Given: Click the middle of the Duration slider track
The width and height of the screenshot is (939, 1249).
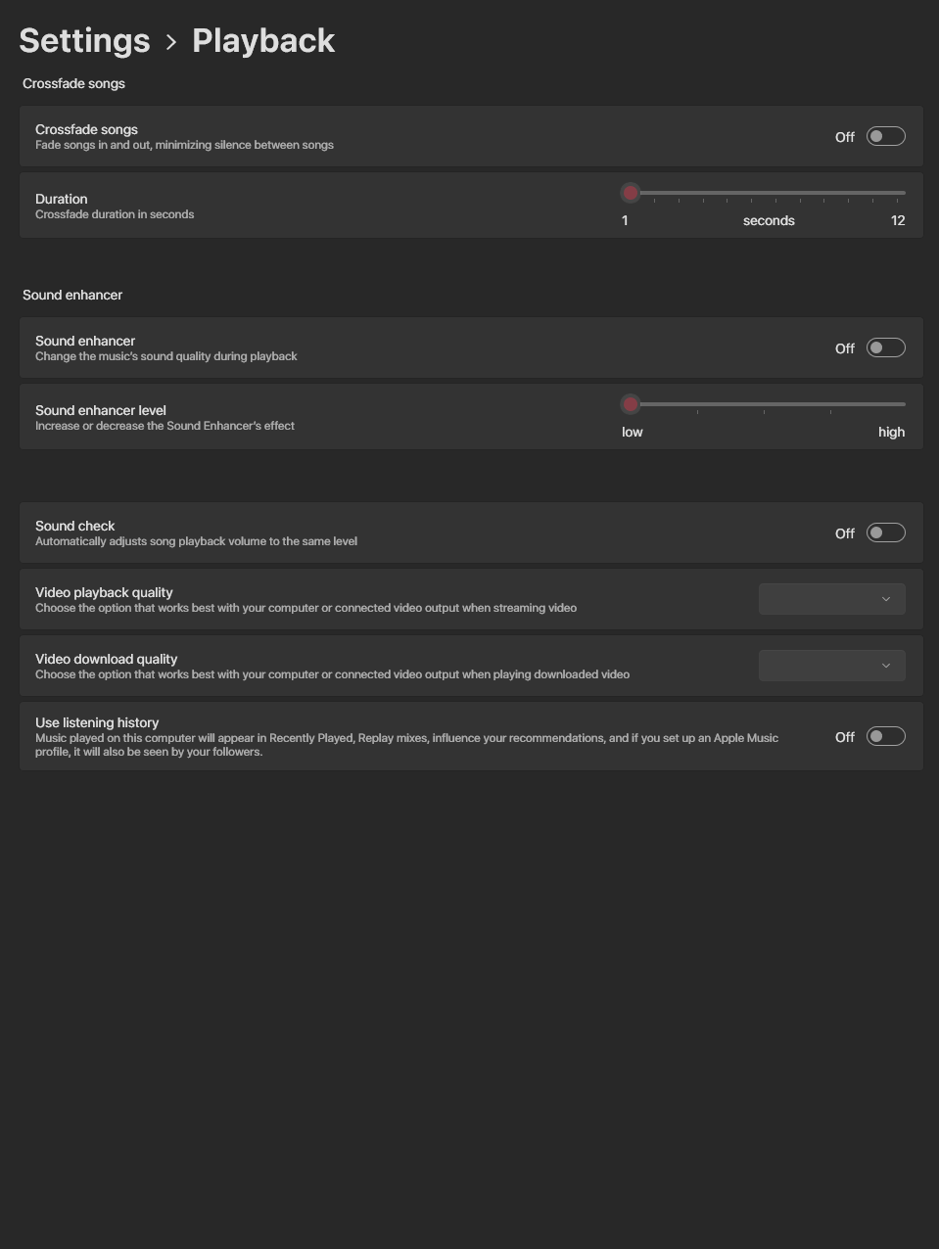Looking at the screenshot, I should [764, 193].
